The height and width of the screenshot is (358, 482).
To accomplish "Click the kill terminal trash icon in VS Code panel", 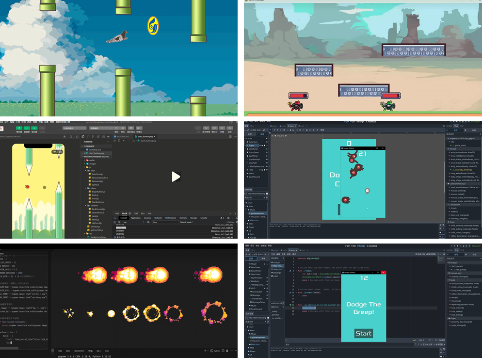I will 227,351.
